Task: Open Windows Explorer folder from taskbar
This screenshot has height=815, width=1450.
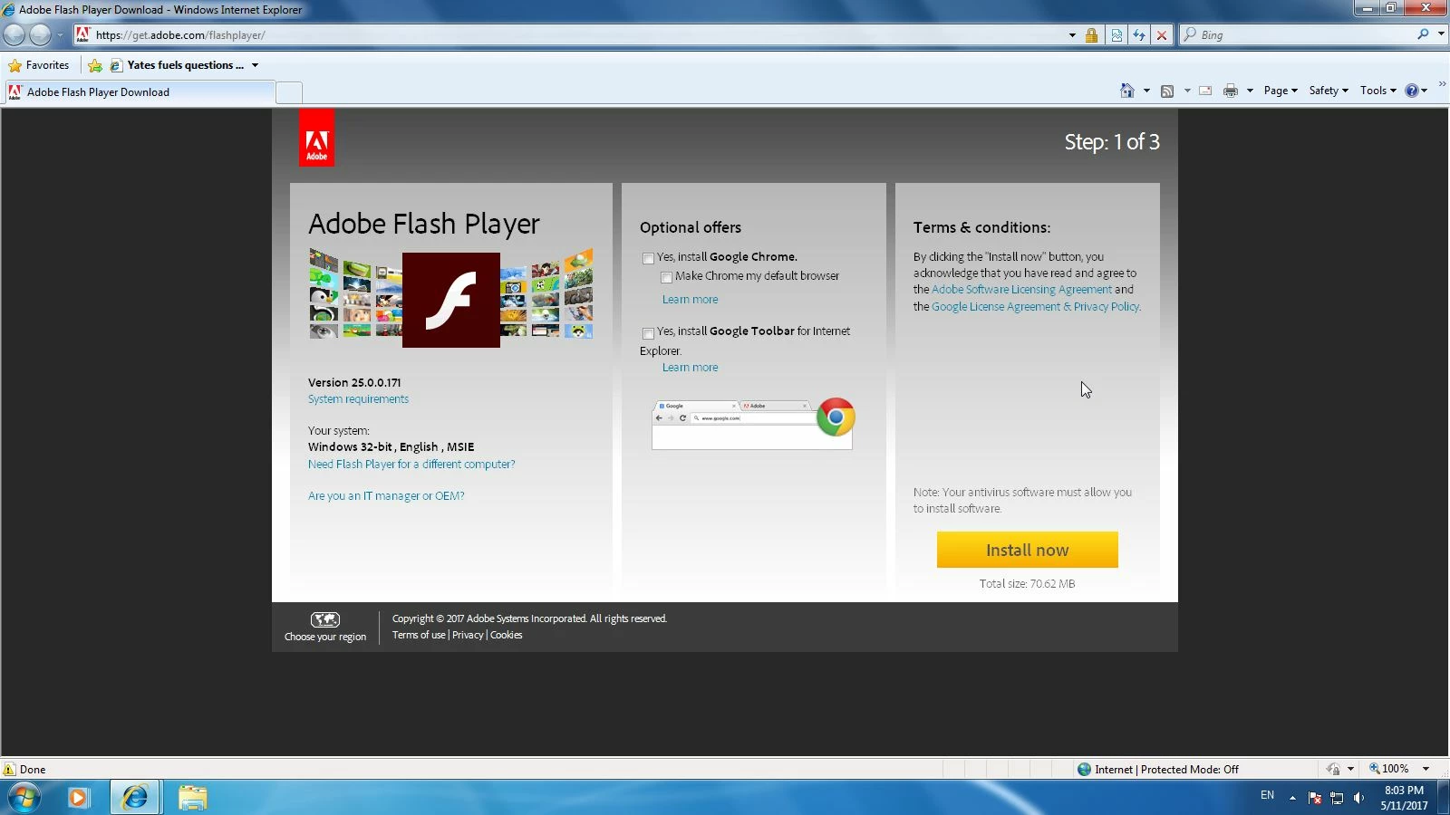Action: coord(192,798)
